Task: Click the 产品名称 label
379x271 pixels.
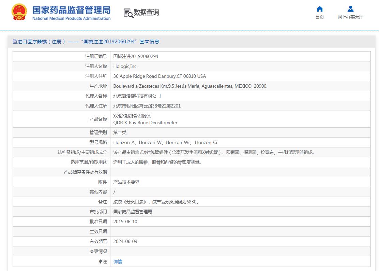Action: coord(98,119)
